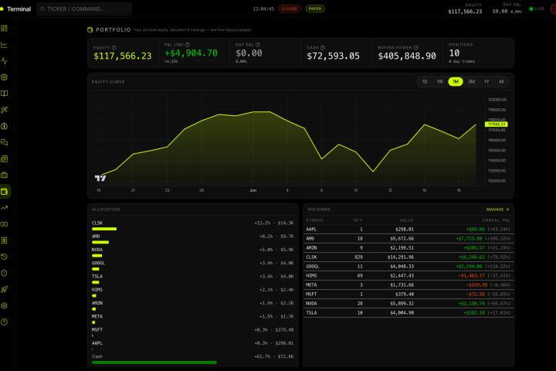Open the open-book icon in sidebar

click(5, 94)
